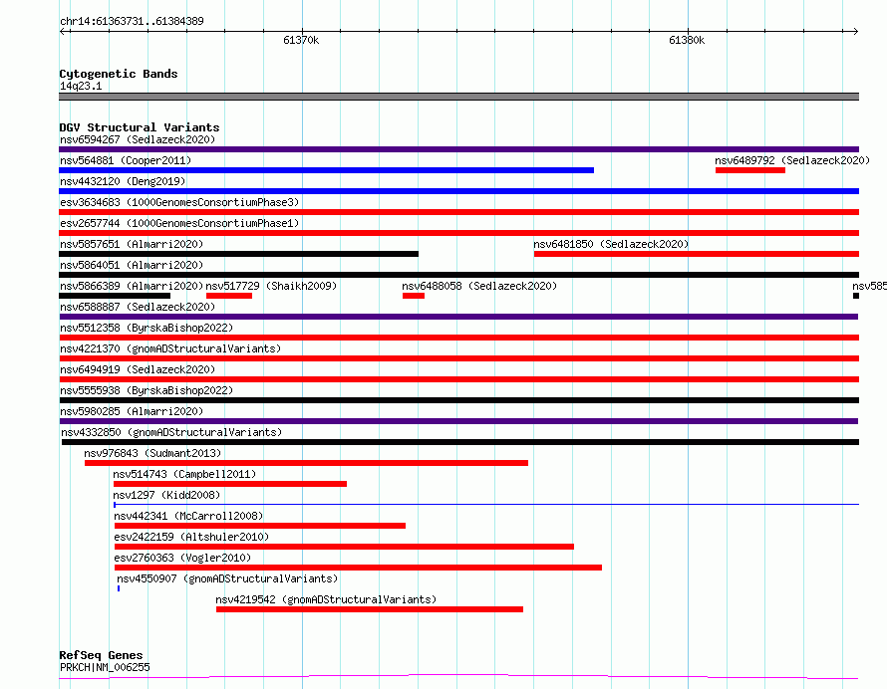This screenshot has height=689, width=887.
Task: Click the nsv517729 (Shaikh2009) red bar
Action: click(x=229, y=296)
